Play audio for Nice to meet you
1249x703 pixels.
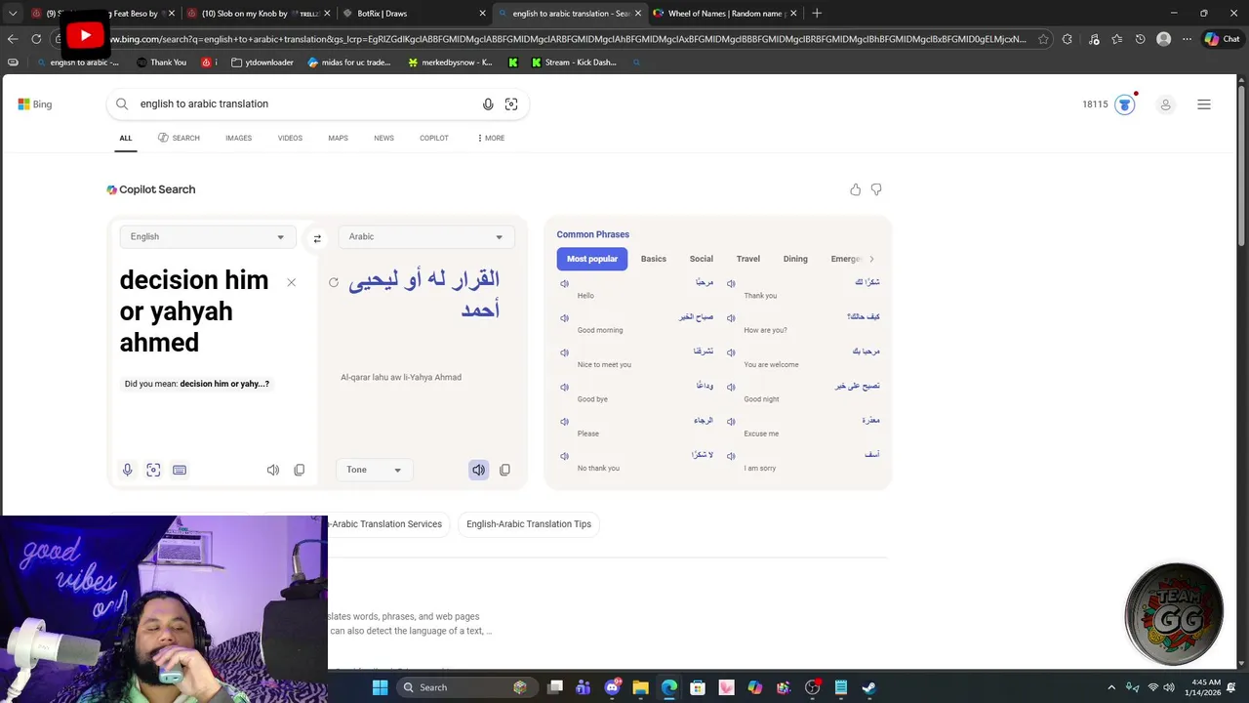(x=564, y=352)
